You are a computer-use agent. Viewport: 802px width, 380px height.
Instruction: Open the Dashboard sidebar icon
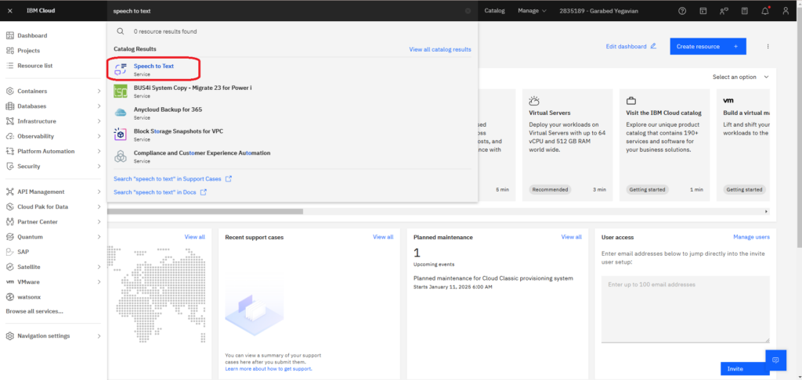click(x=9, y=36)
